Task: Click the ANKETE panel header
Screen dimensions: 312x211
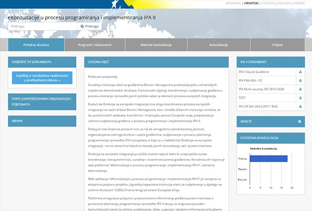Action: pos(271,121)
